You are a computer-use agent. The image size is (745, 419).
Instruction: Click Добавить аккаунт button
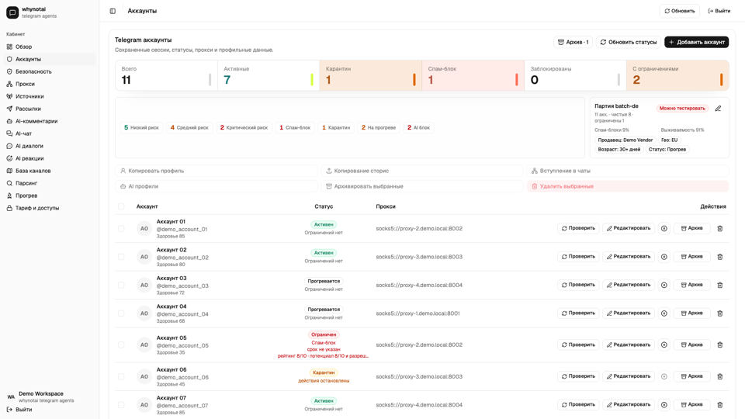point(697,42)
